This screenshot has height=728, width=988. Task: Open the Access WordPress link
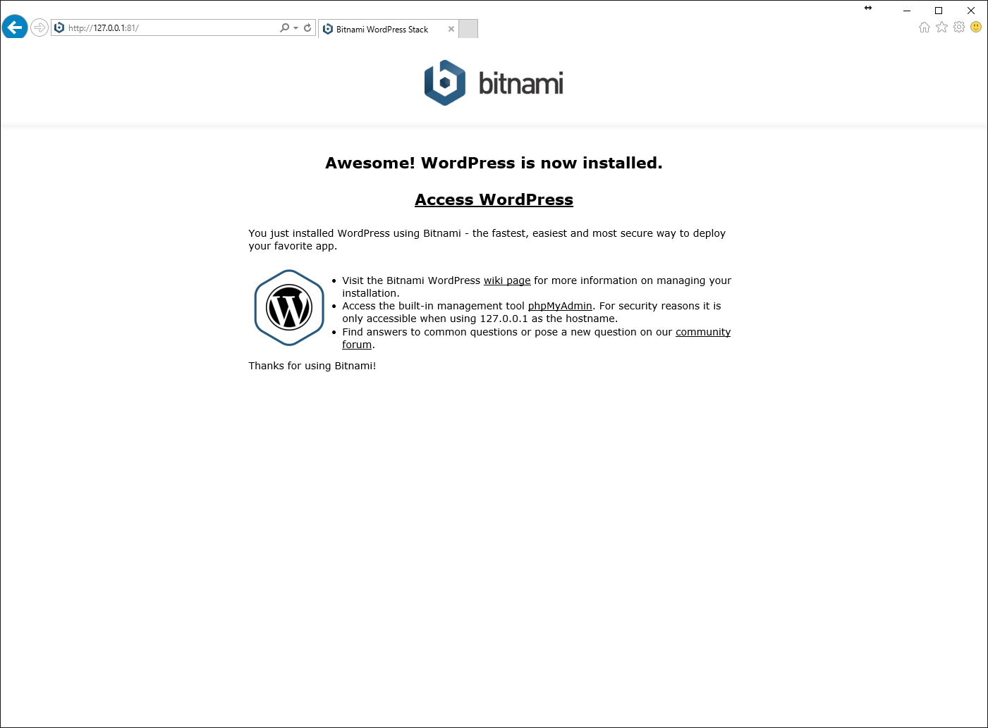point(494,199)
